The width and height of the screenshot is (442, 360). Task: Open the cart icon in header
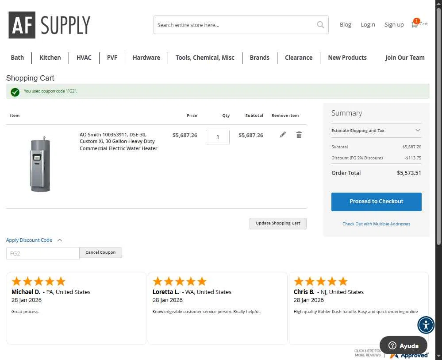click(x=420, y=23)
